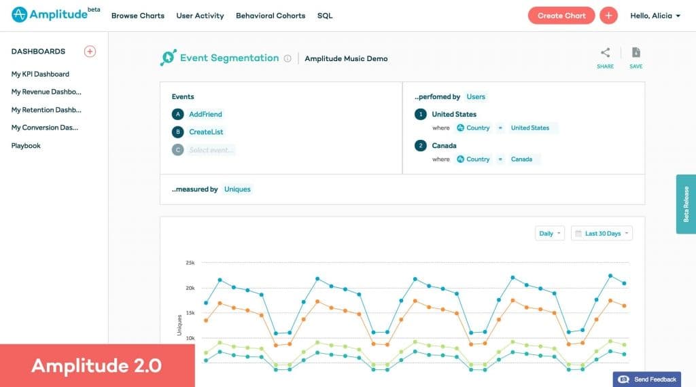Click the Event Segmentation chart type icon

(x=168, y=58)
